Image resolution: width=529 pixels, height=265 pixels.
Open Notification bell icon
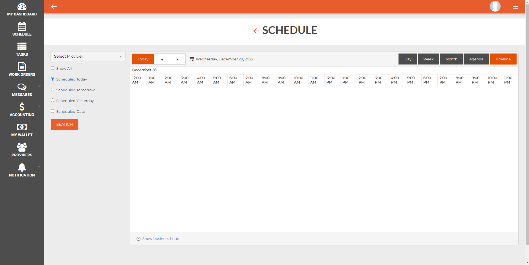[x=22, y=167]
